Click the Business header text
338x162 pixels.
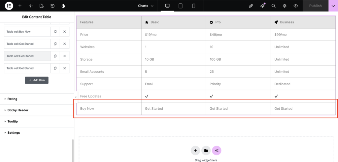click(287, 22)
